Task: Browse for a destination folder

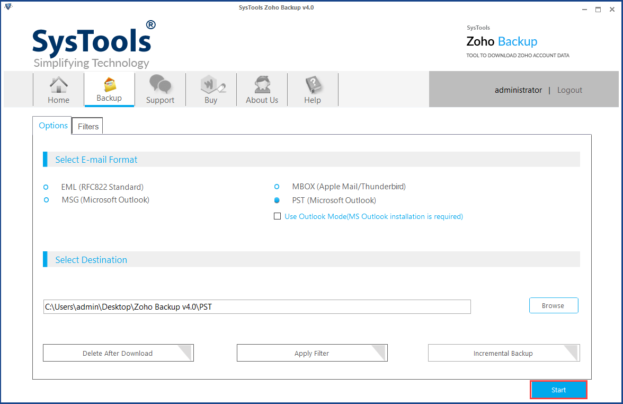Action: [x=554, y=305]
